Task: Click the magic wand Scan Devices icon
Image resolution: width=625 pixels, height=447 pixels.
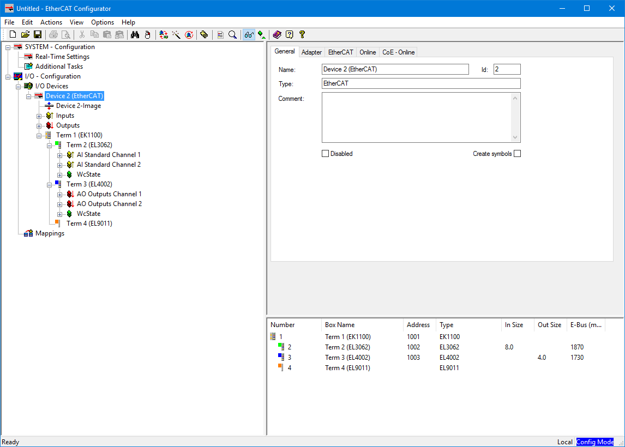Action: pyautogui.click(x=176, y=35)
